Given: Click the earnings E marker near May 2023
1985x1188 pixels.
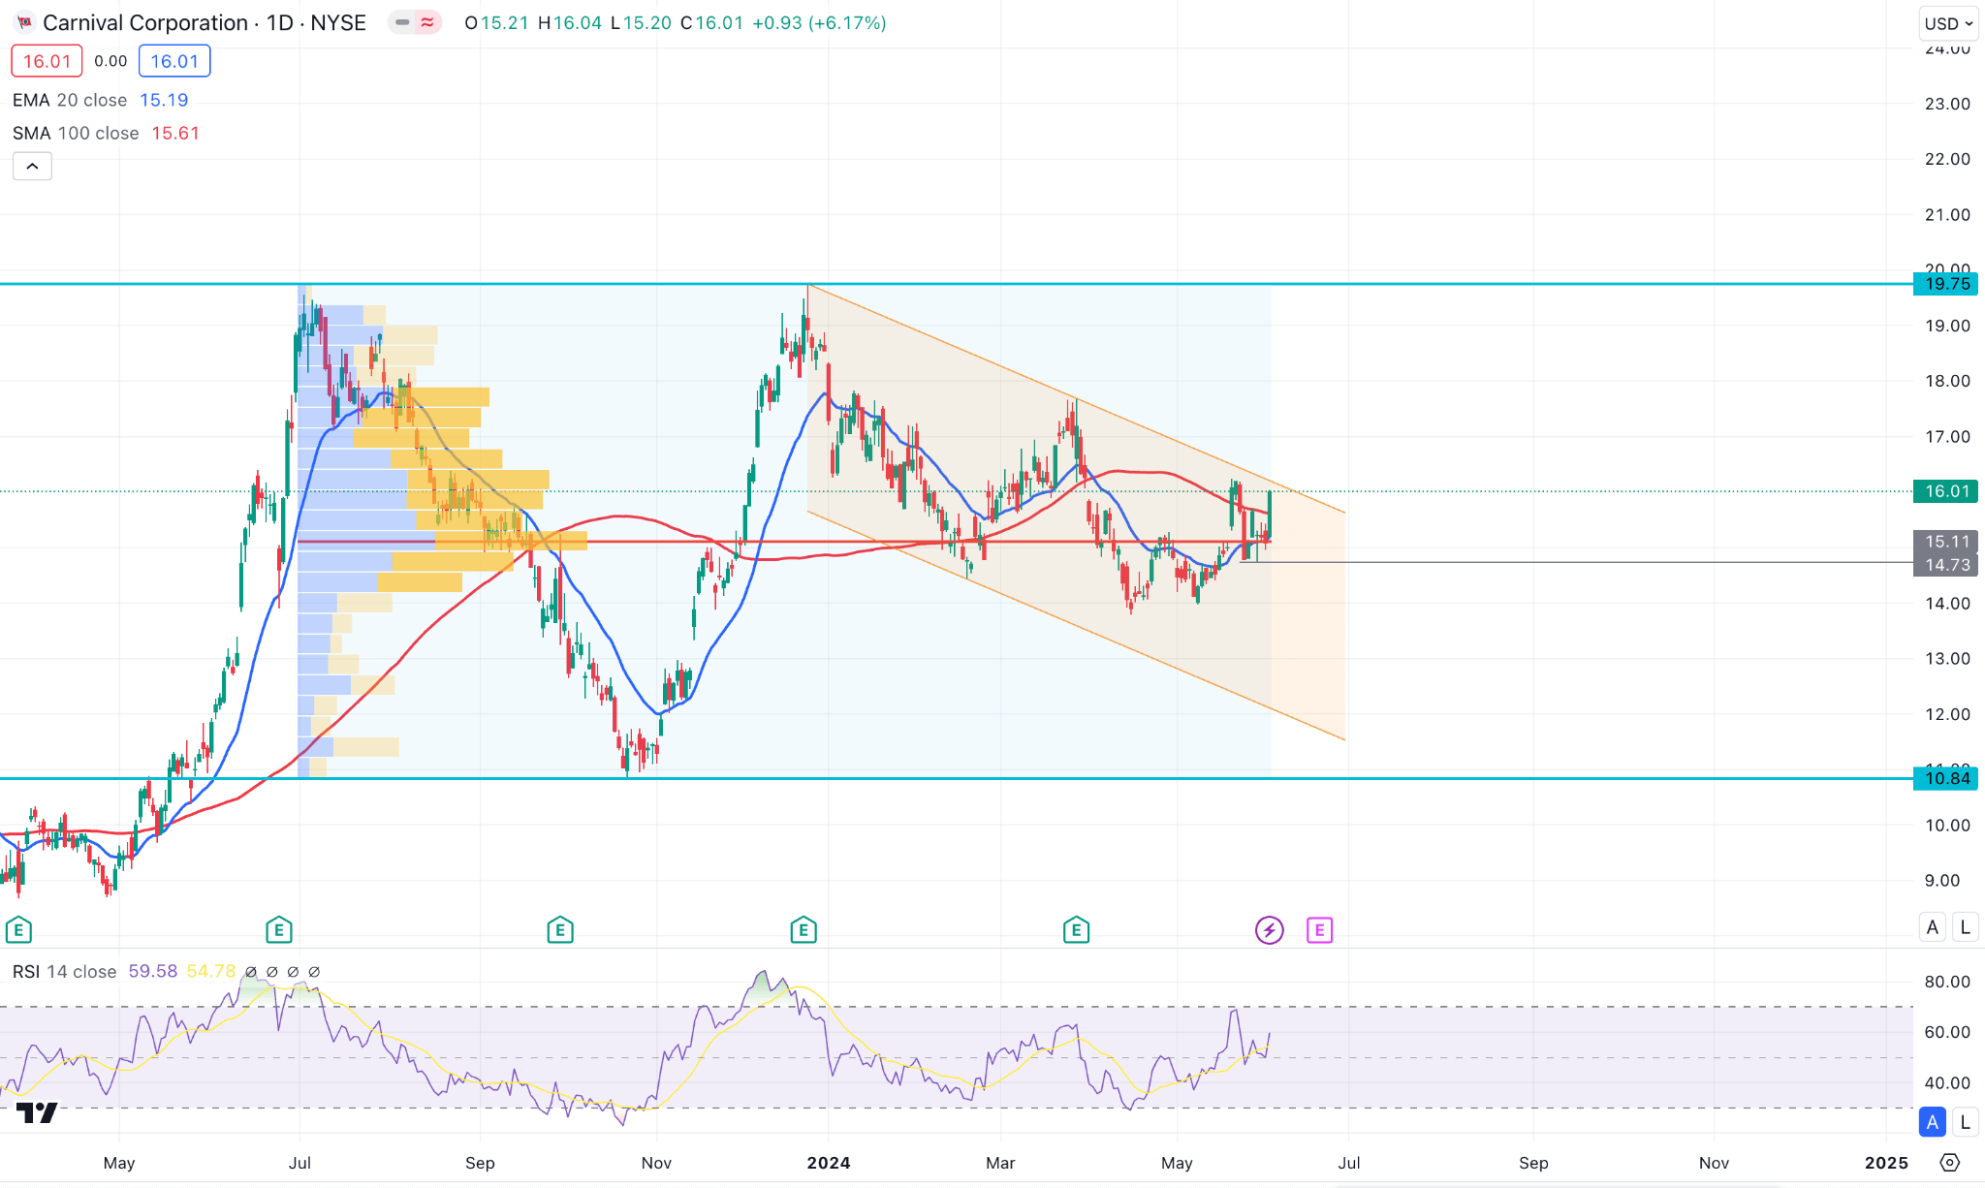Looking at the screenshot, I should click(x=18, y=930).
